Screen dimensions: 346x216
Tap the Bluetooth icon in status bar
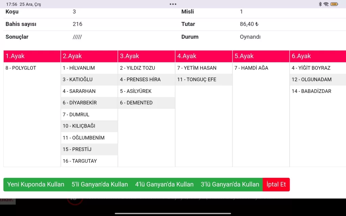[320, 4]
